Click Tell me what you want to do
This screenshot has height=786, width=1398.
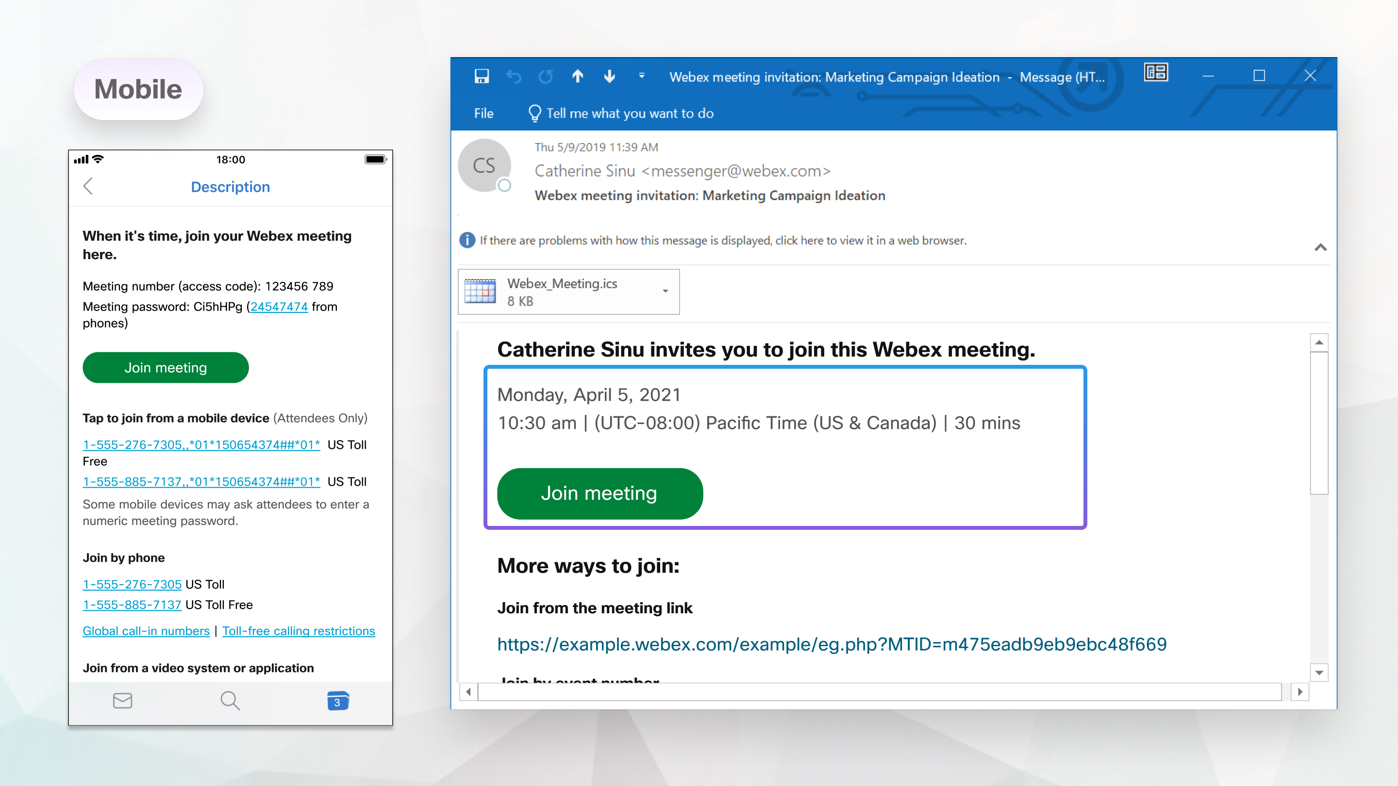click(x=630, y=114)
